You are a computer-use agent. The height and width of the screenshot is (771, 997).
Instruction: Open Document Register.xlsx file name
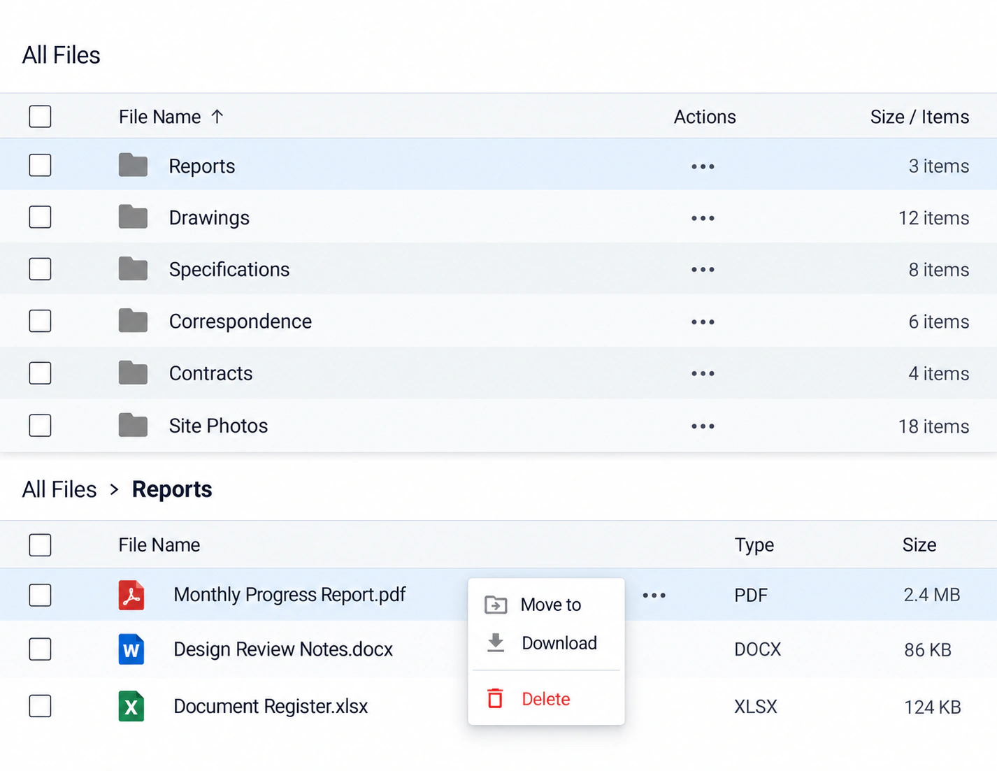[x=271, y=706]
